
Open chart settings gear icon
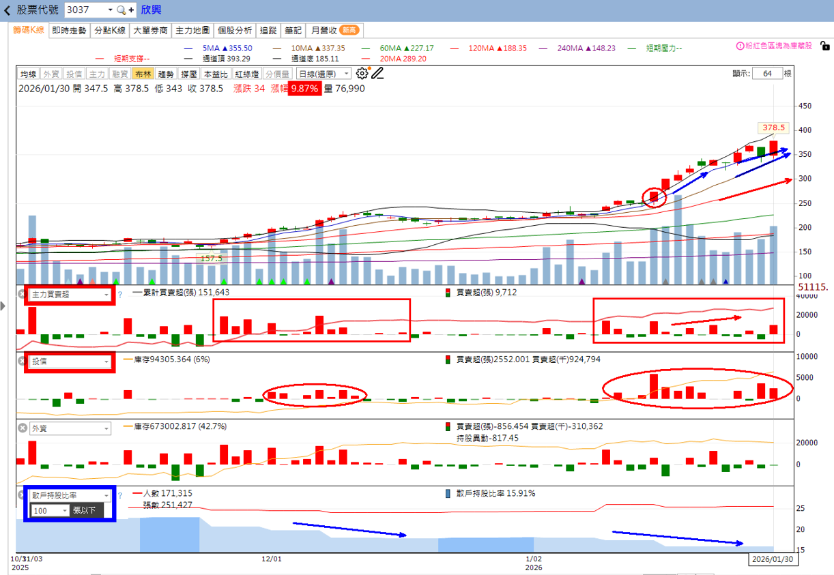pos(362,73)
